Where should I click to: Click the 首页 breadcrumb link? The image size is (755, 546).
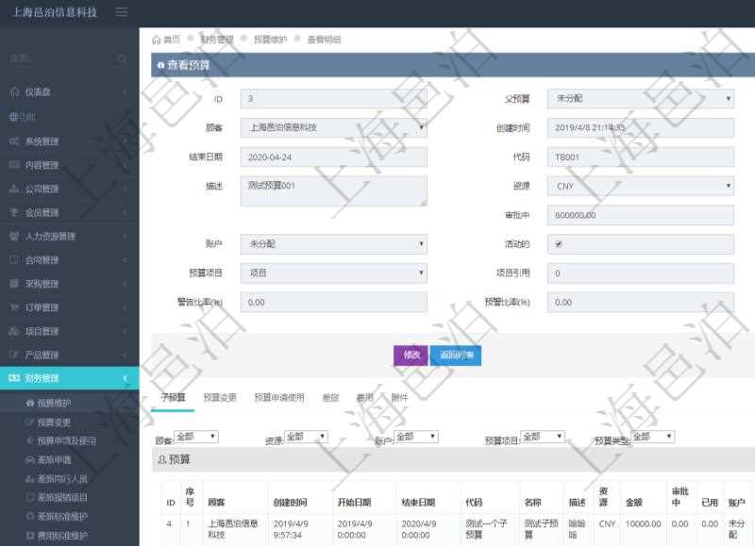tap(168, 40)
